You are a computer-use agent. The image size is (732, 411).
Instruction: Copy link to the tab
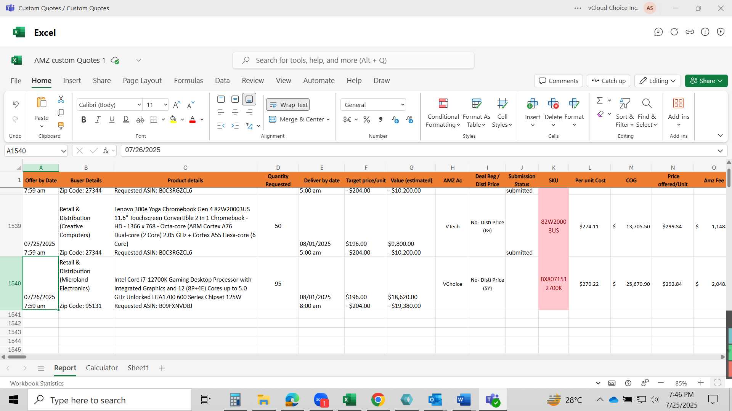pos(690,32)
